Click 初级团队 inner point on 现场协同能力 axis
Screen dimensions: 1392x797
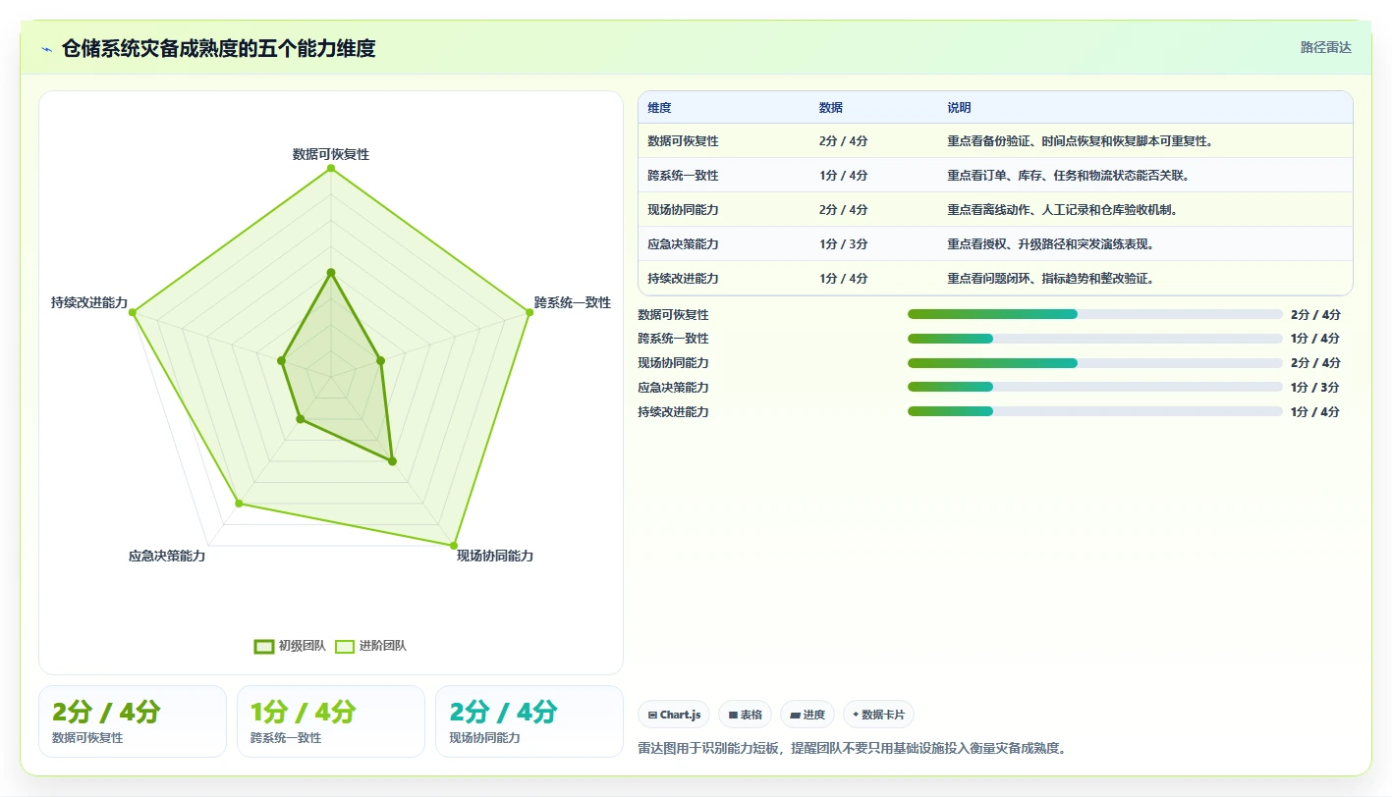coord(392,460)
